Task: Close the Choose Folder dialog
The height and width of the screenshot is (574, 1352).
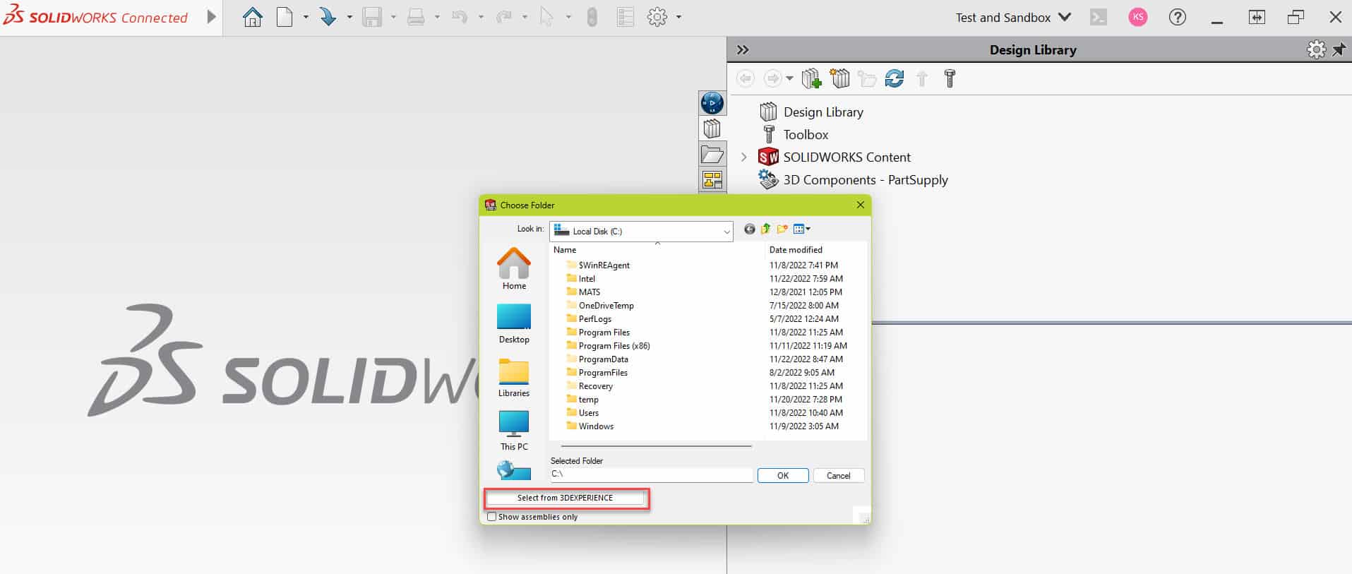Action: [860, 205]
